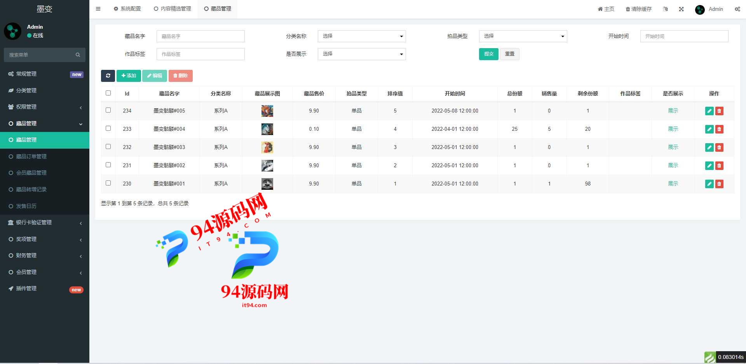Check the checkbox for row 233
This screenshot has height=364, width=746.
108,128
